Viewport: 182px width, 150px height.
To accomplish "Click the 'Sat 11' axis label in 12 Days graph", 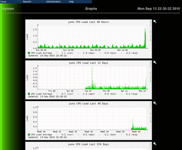I will pos(124,91).
